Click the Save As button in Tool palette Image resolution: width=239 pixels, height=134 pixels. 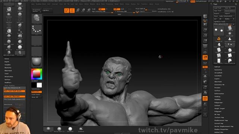point(230,8)
